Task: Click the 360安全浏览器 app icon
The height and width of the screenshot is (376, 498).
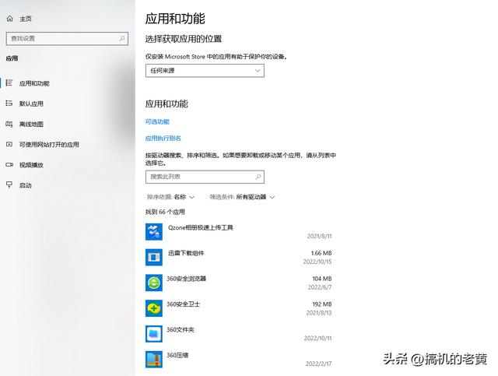Action: point(154,283)
